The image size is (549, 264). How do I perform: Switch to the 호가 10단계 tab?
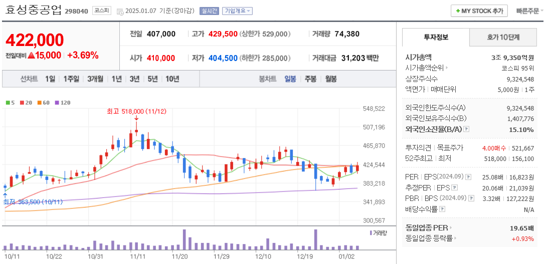pyautogui.click(x=503, y=37)
